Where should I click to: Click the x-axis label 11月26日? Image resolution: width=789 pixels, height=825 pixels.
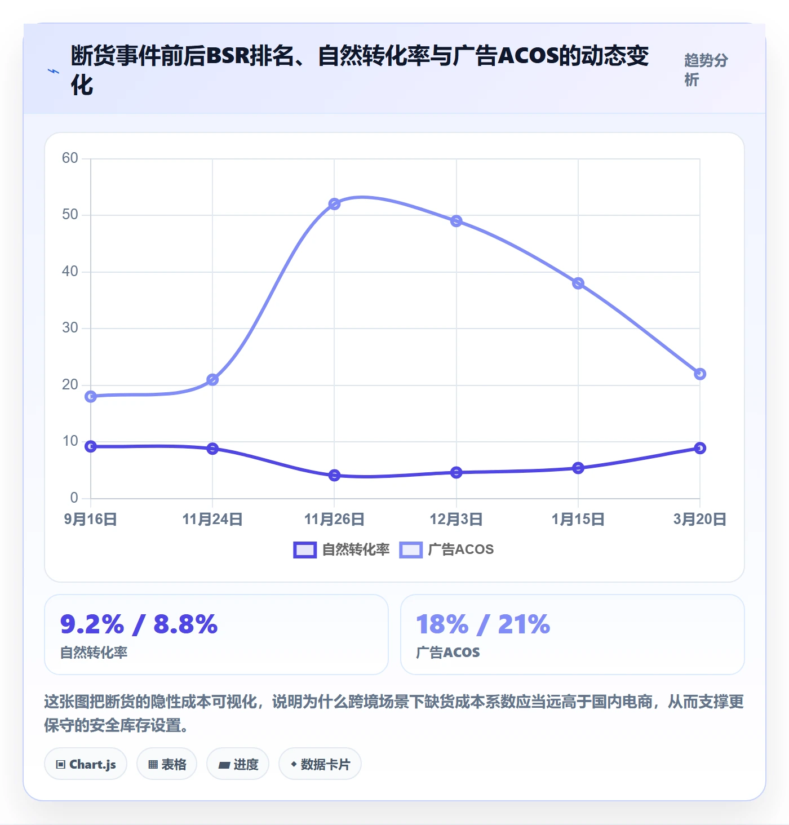point(334,519)
